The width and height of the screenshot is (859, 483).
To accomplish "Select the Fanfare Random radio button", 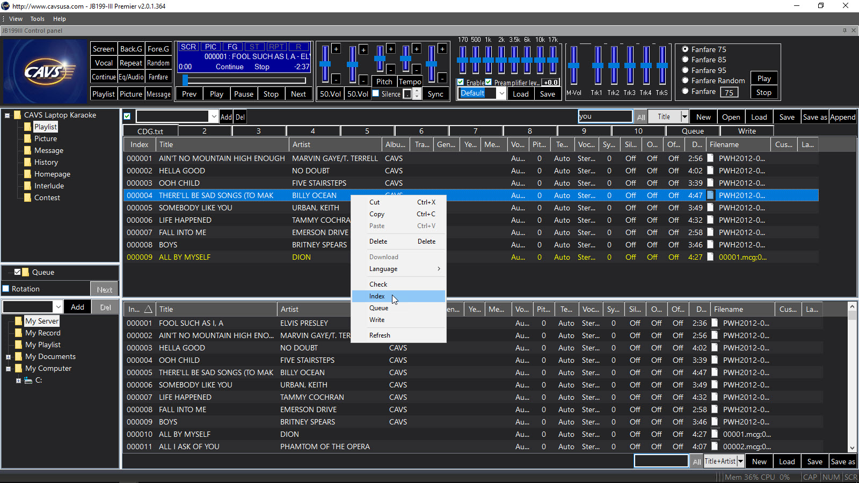I will [685, 80].
